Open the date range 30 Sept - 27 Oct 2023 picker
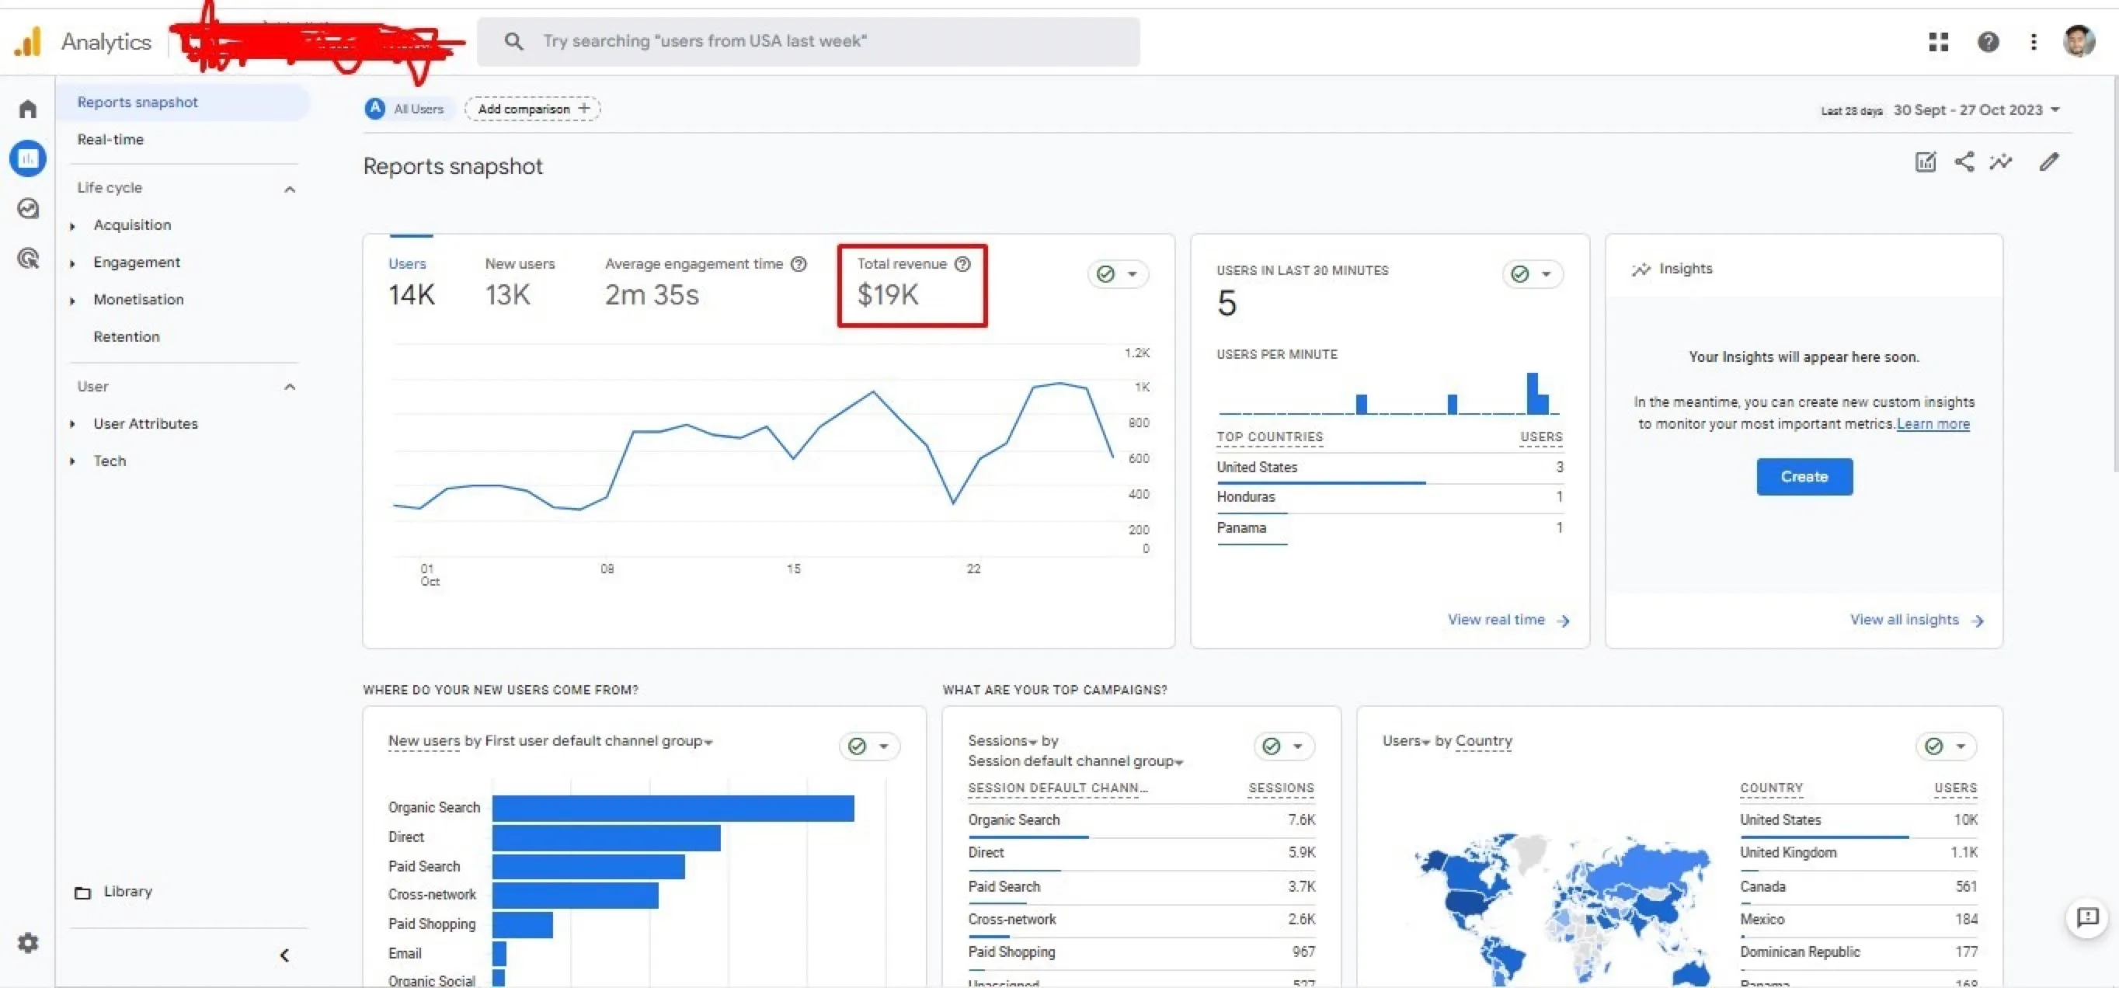 click(1975, 110)
